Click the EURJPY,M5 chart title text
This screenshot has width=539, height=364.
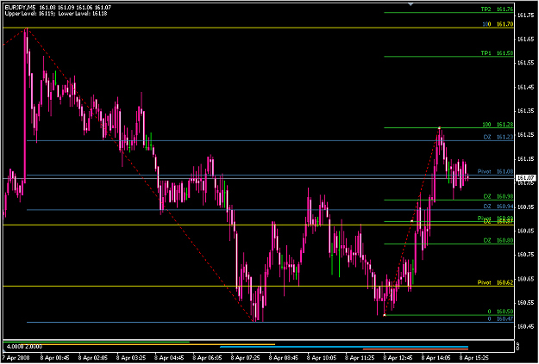[x=20, y=7]
